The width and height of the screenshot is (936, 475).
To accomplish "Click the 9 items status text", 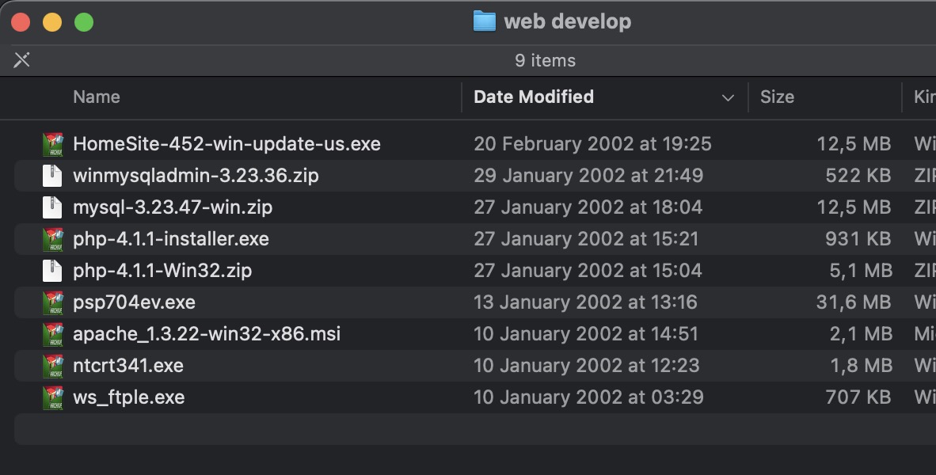I will click(x=545, y=60).
